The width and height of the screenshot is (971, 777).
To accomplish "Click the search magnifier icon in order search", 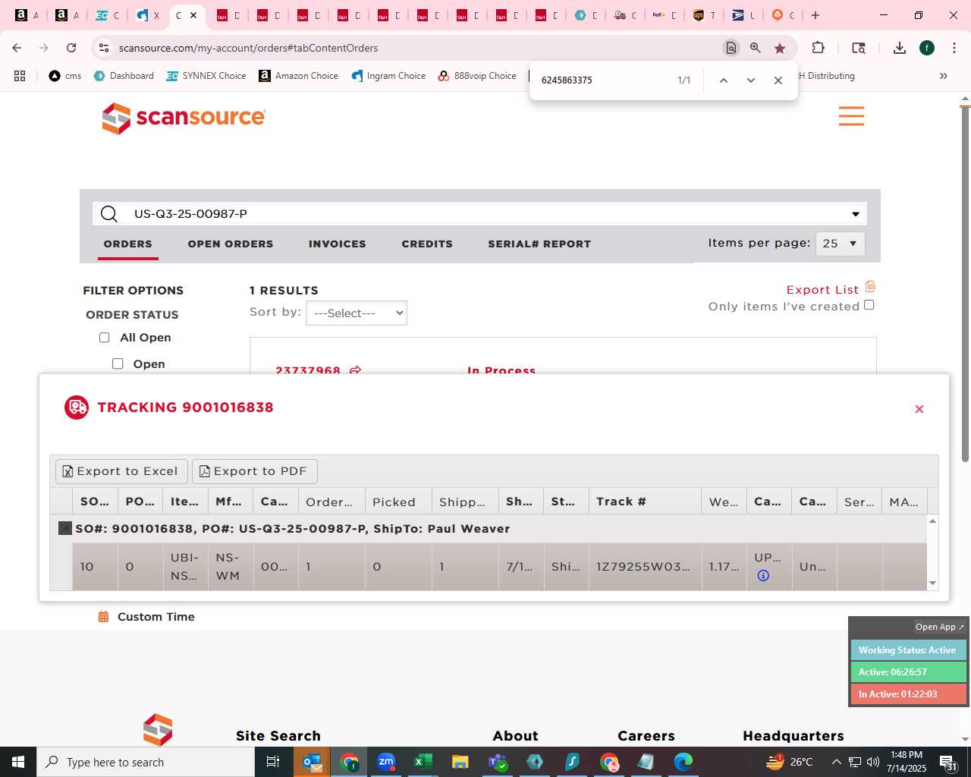I will 109,214.
